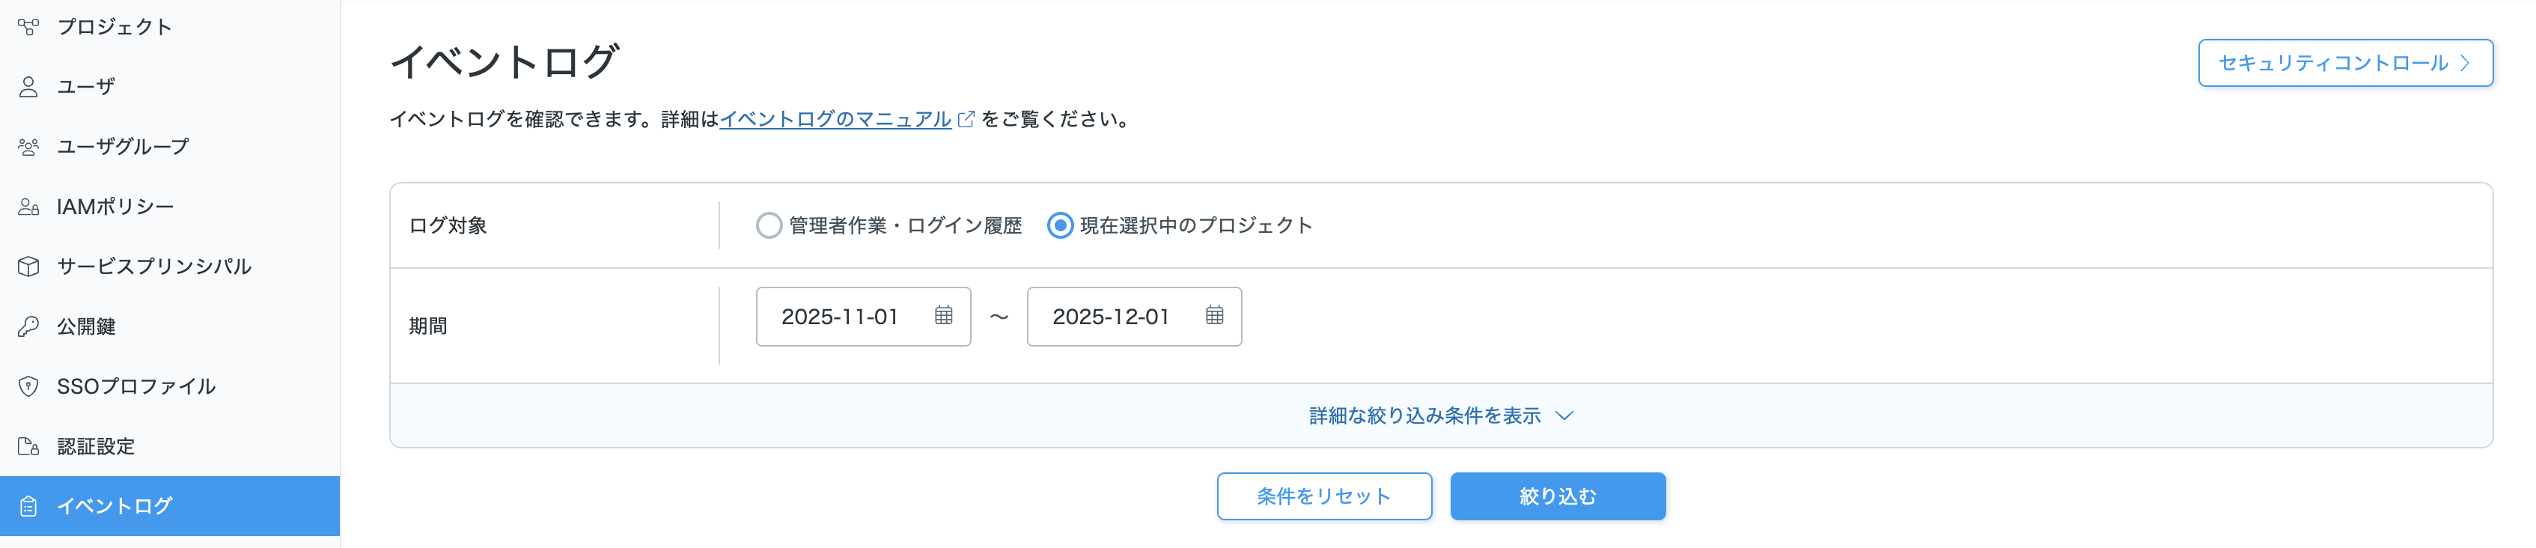Click the Public Key icon
The height and width of the screenshot is (548, 2536).
coord(28,326)
